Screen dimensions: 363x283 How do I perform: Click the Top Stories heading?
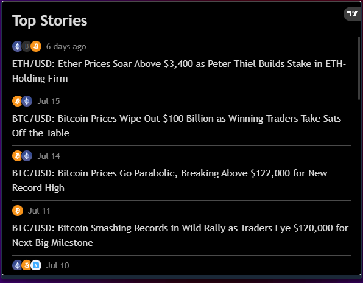click(50, 21)
